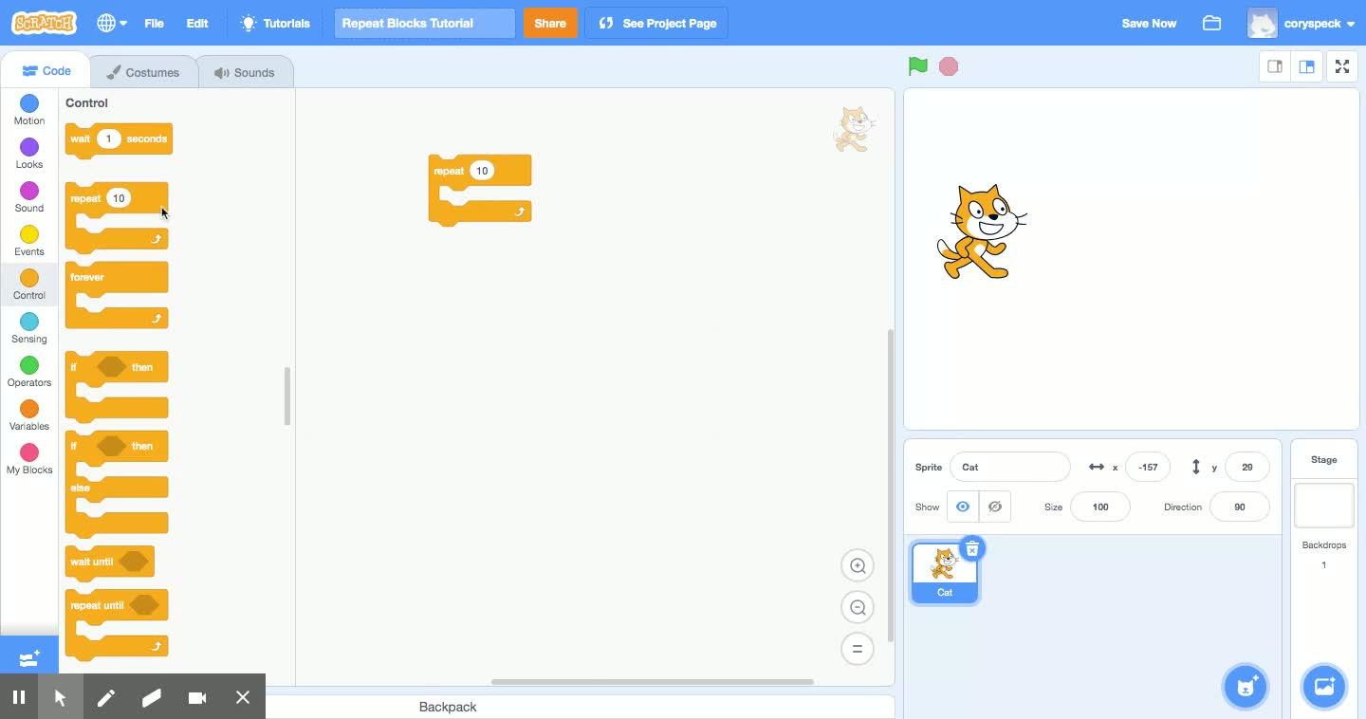
Task: Click the red stop sign
Action: point(949,66)
